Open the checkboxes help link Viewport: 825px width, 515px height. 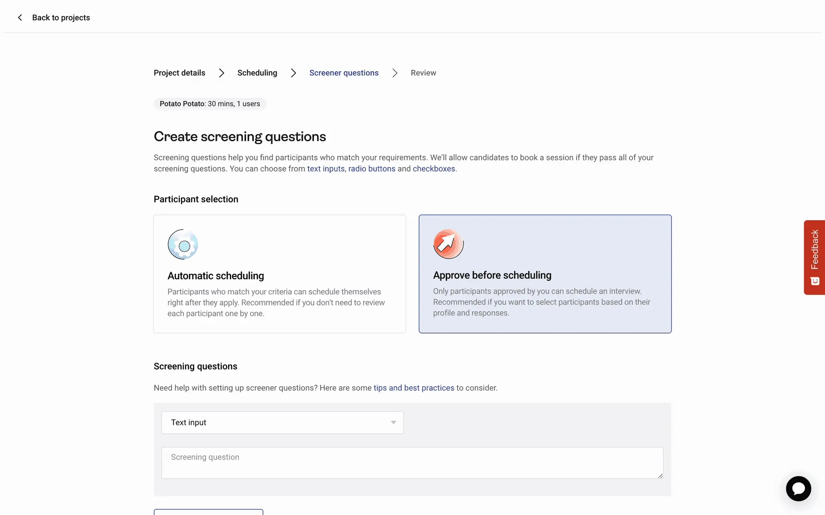point(434,169)
